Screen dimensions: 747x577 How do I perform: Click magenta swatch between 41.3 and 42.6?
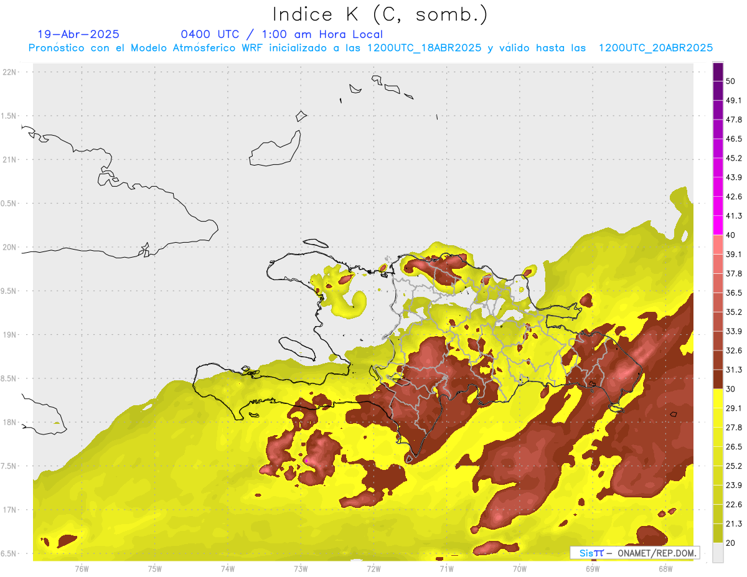point(718,207)
